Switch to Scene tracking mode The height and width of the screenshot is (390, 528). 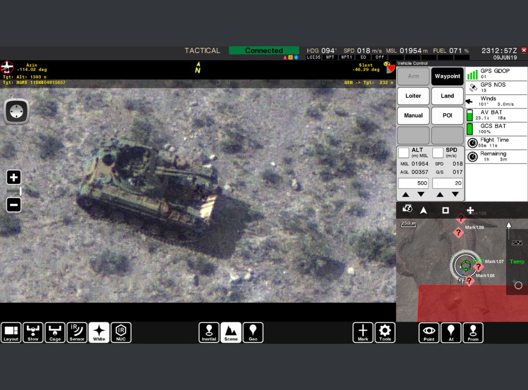tap(231, 333)
